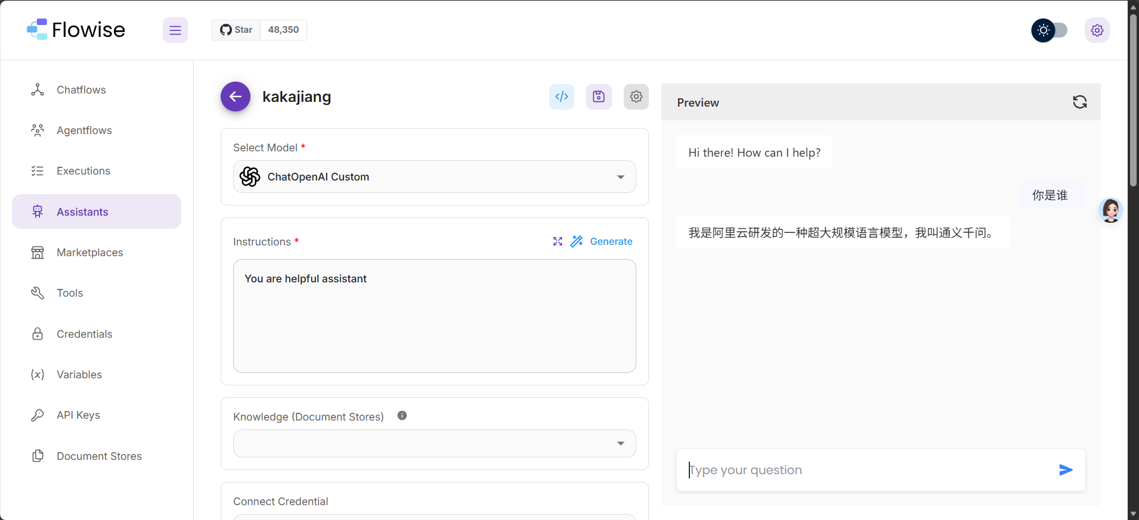The image size is (1139, 520).
Task: Click the ChatOpenAI logo icon
Action: pos(250,177)
